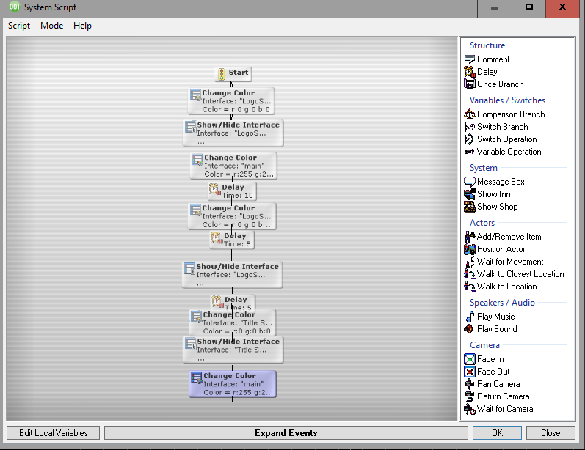Click the Play Music label
The image size is (585, 450).
(496, 317)
